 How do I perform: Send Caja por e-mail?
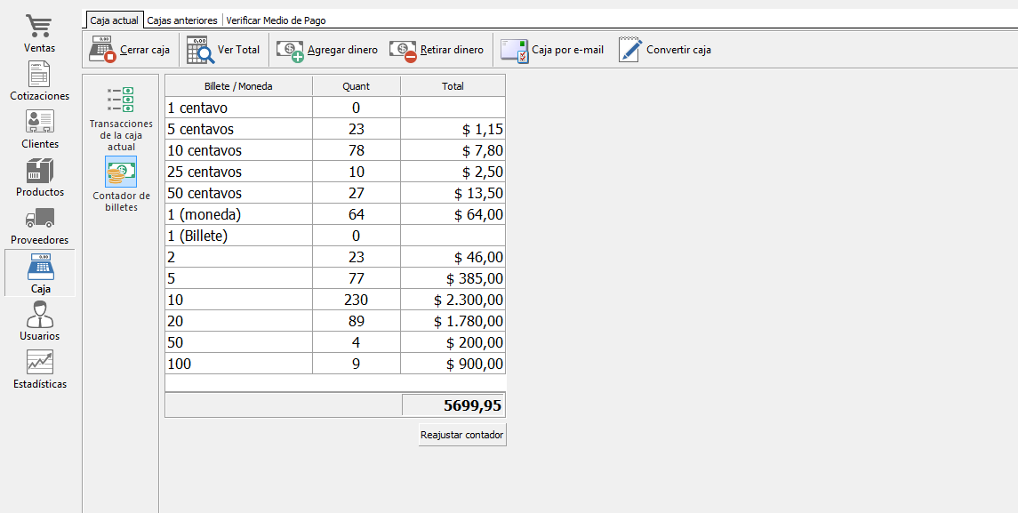click(552, 50)
